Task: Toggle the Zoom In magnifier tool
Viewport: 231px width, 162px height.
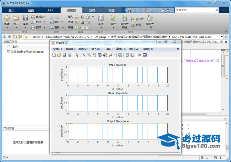Action: [84, 55]
